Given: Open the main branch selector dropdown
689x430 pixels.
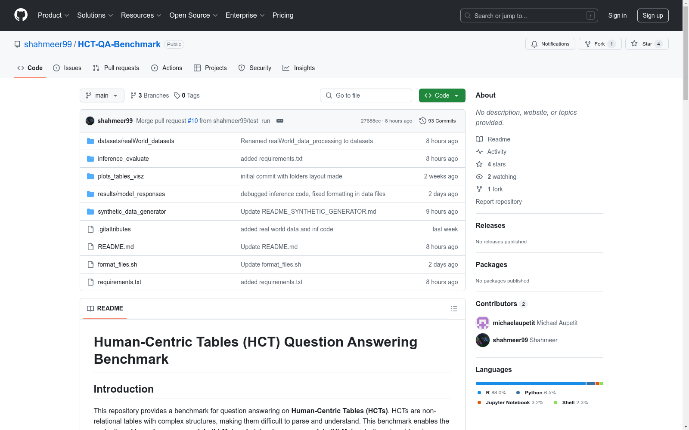Looking at the screenshot, I should [102, 95].
